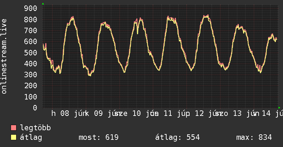Viewport: 283px width, 147px height.
Task: Click the 10 x-axis date label
Action: point(137,113)
